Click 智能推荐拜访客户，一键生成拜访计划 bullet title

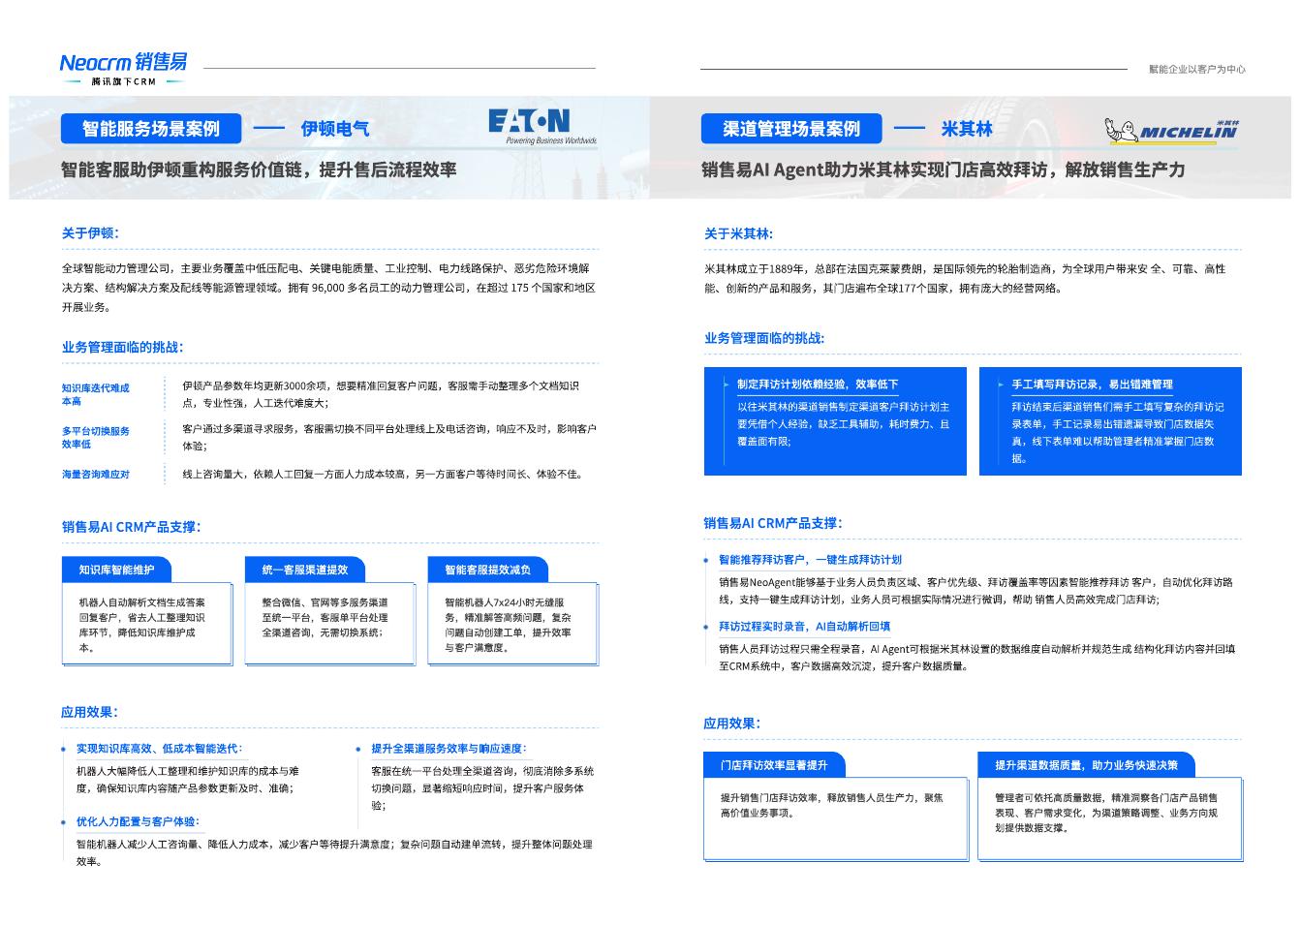(810, 560)
